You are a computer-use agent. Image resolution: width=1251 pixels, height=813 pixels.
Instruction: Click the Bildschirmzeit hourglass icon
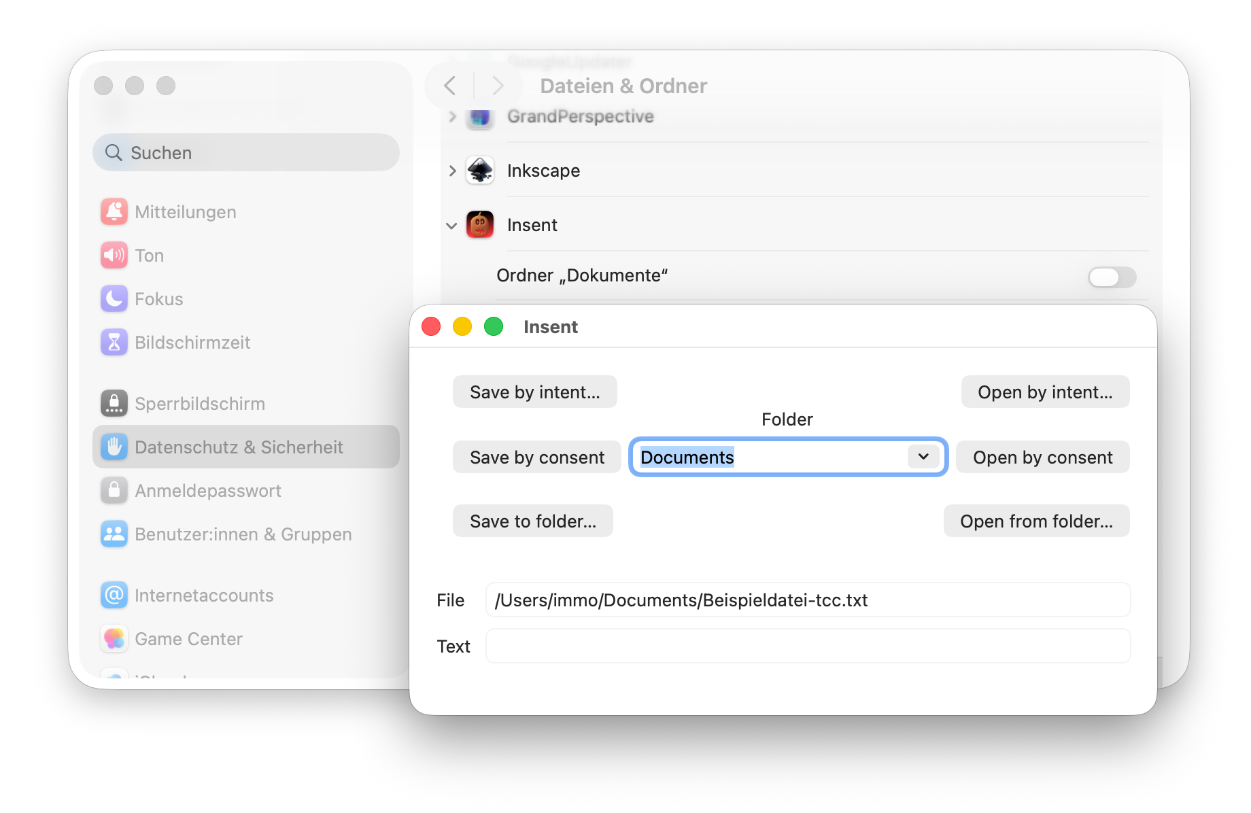[114, 343]
